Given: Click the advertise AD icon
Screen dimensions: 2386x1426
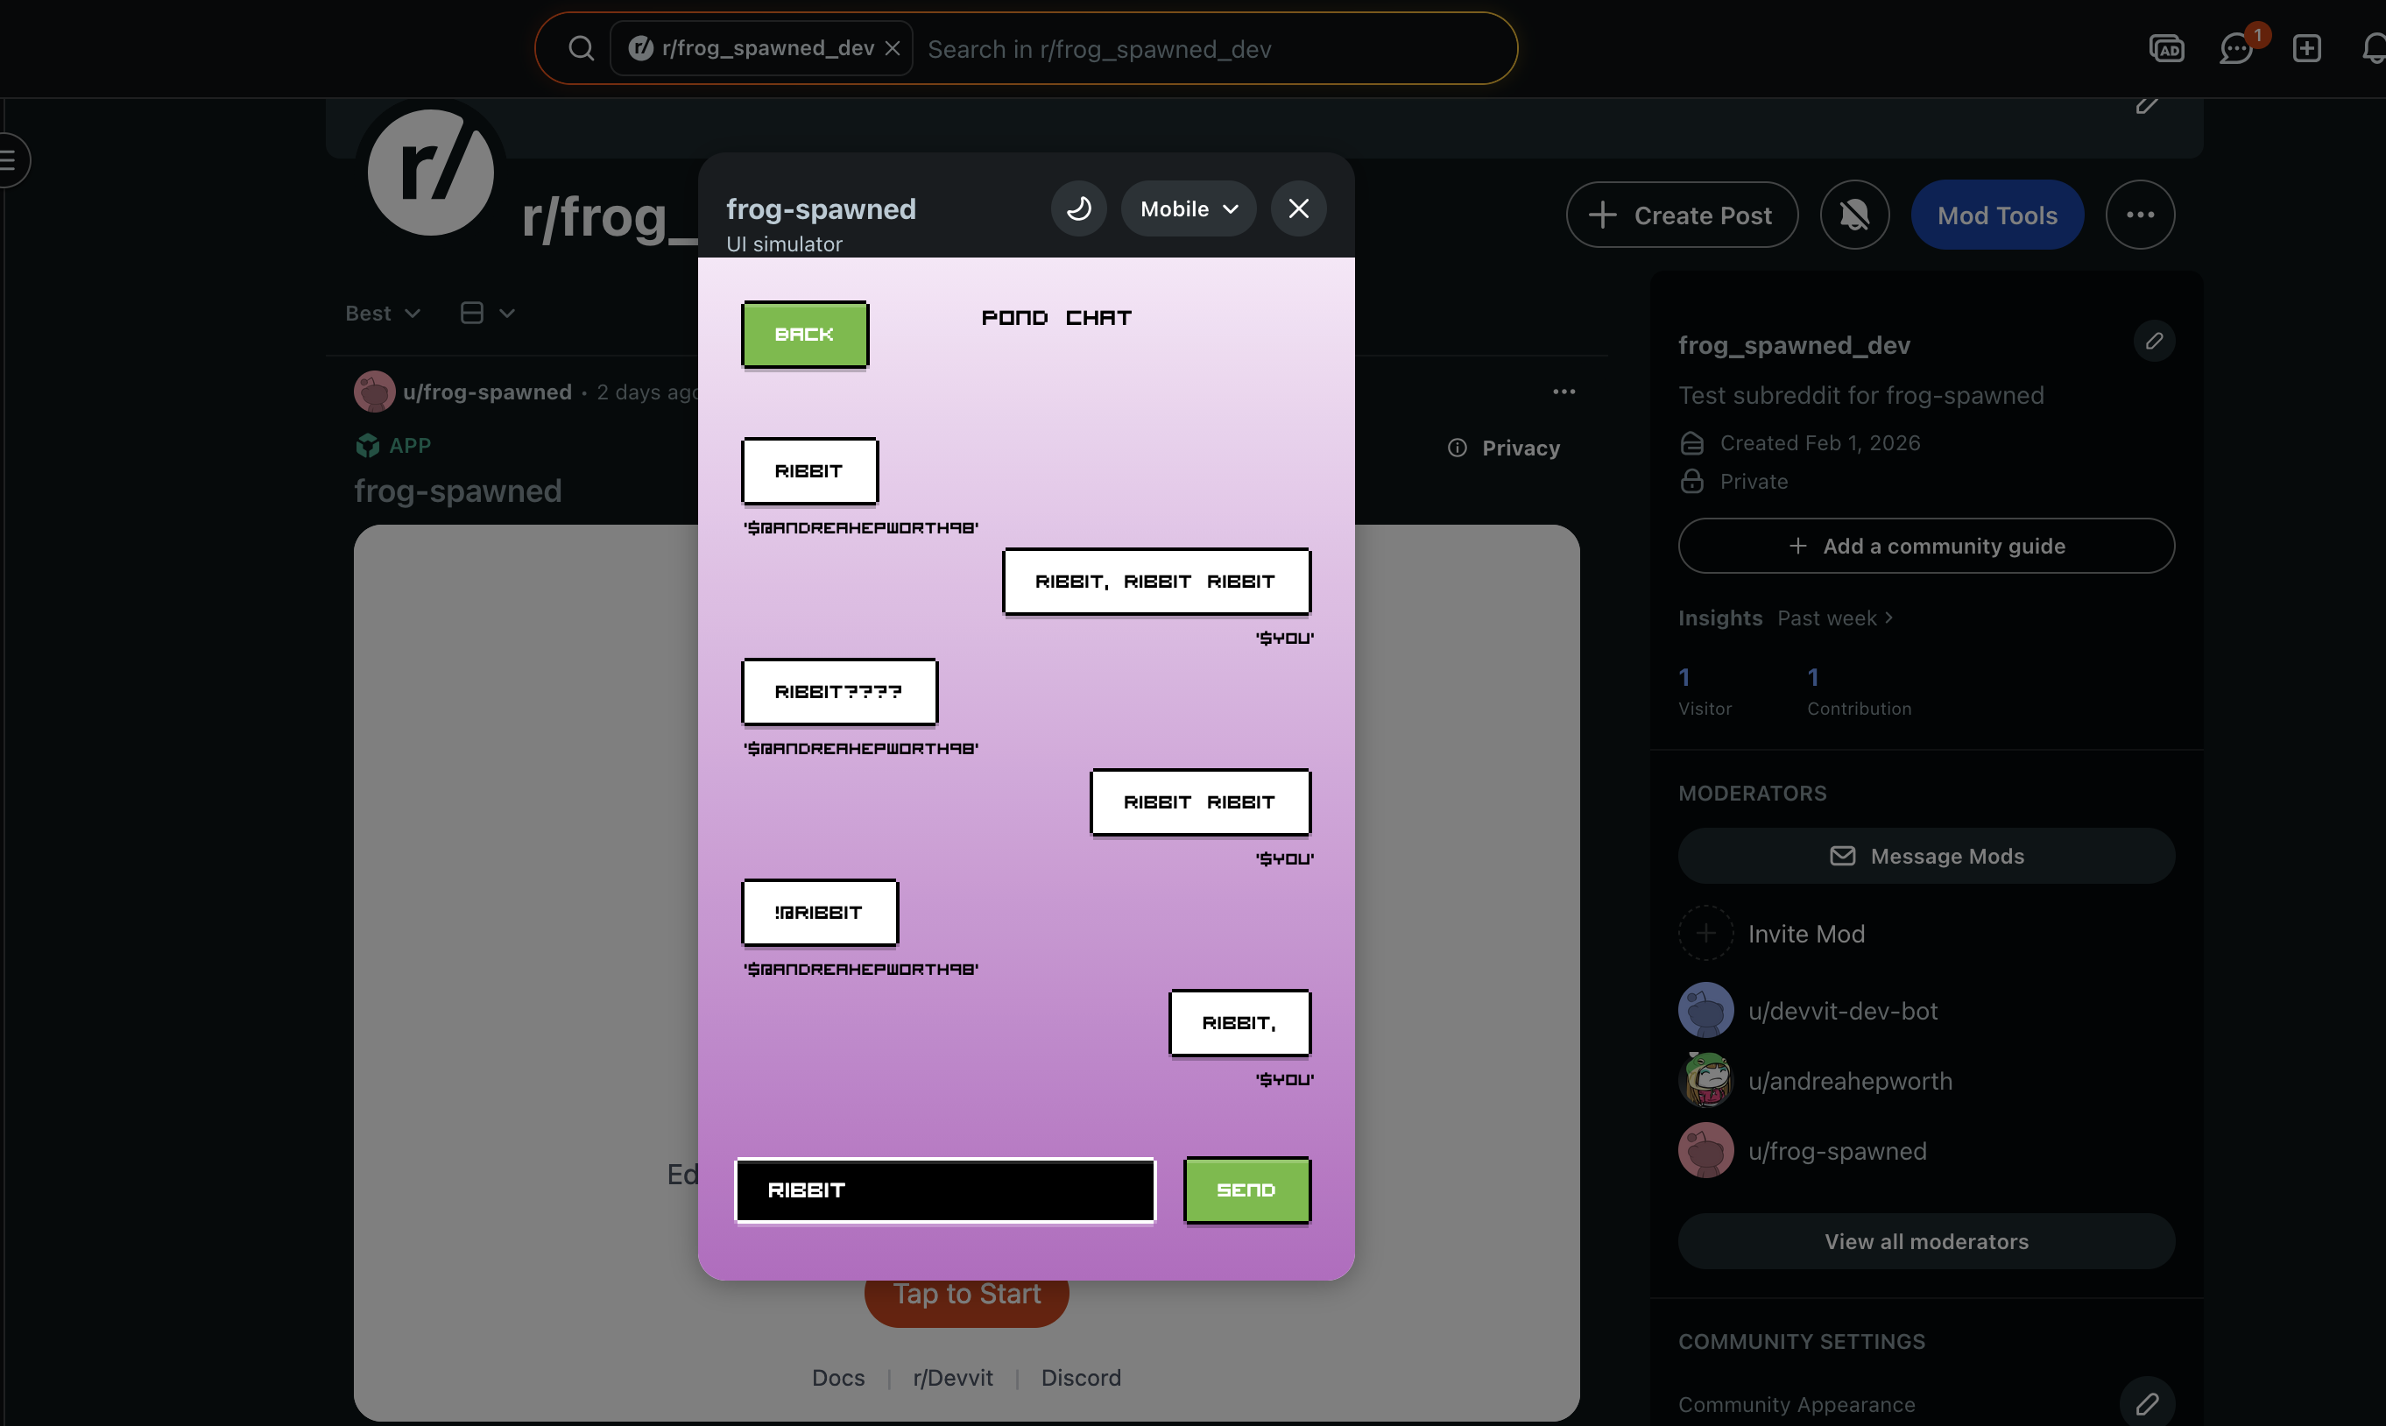Looking at the screenshot, I should click(x=2166, y=48).
